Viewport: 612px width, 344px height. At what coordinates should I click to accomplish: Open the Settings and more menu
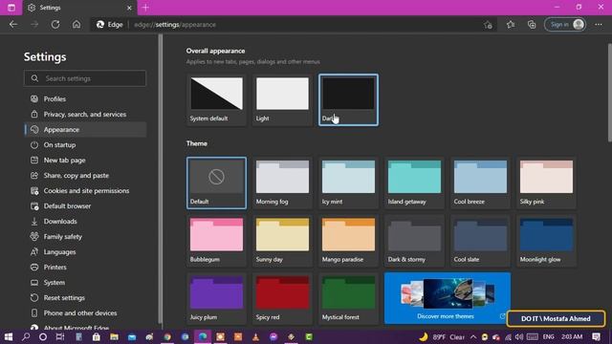click(x=599, y=25)
